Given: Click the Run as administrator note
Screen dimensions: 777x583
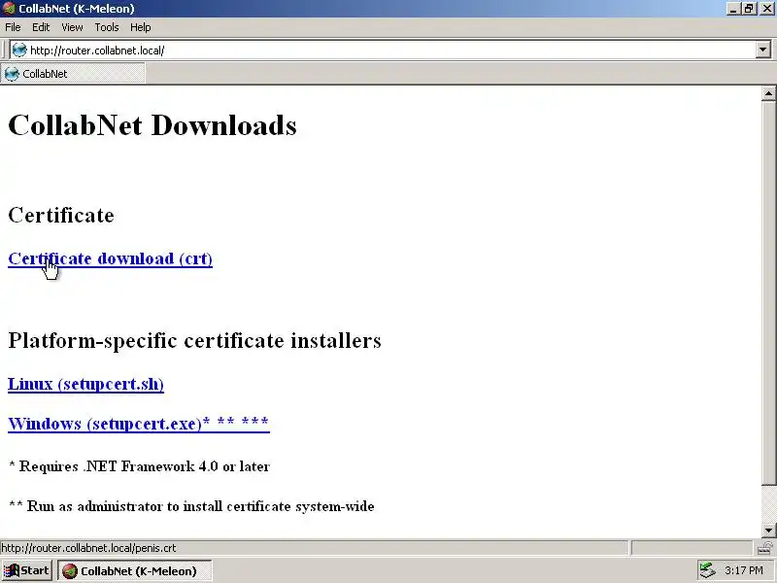Looking at the screenshot, I should 191,506.
